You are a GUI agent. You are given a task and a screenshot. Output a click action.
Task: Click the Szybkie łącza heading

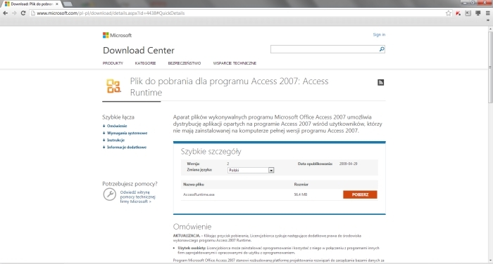(x=118, y=117)
